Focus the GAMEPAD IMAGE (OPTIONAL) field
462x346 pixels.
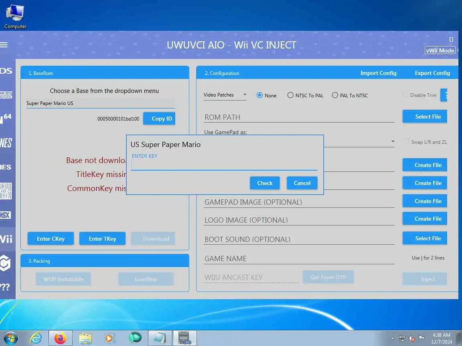299,202
